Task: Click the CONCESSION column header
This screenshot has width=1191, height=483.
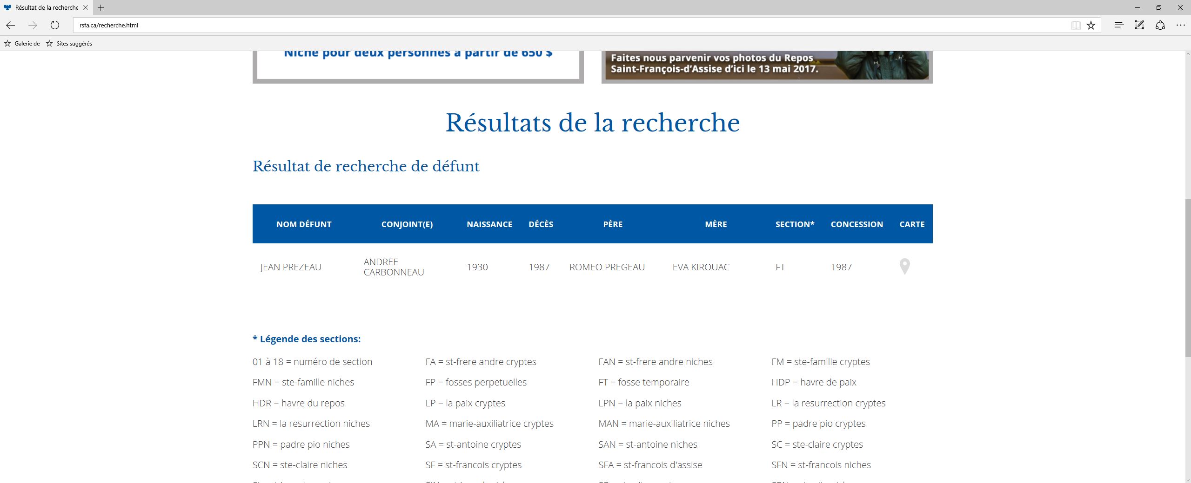Action: [x=857, y=224]
